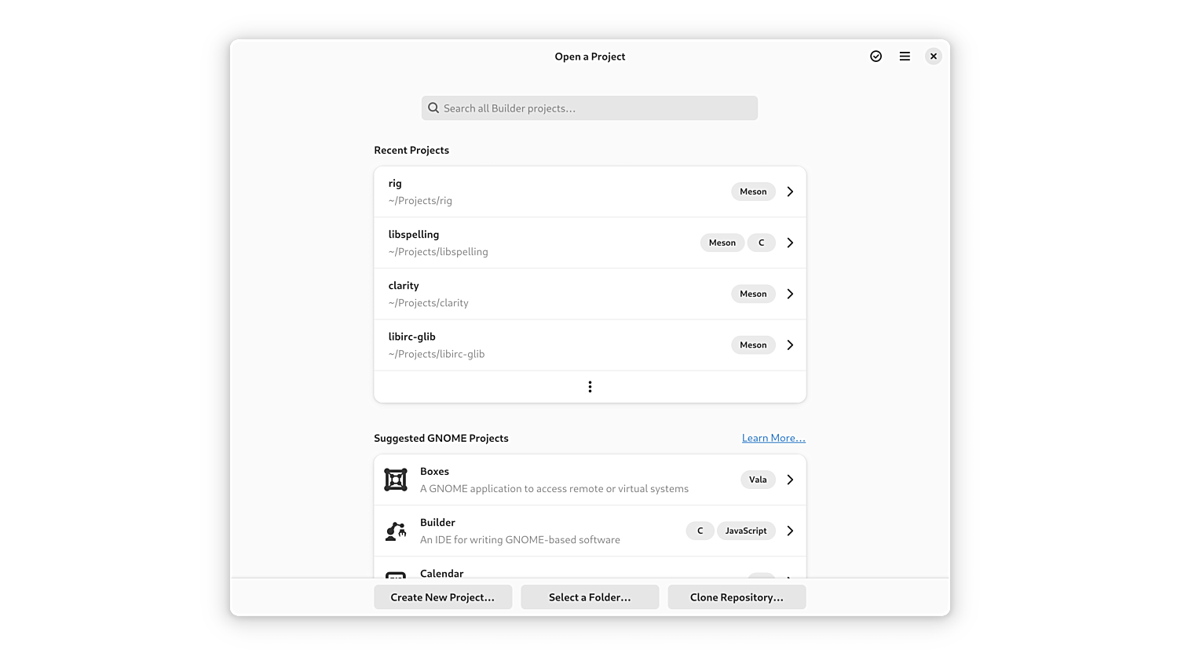
Task: Click the Builder robot arm icon
Action: pyautogui.click(x=396, y=531)
